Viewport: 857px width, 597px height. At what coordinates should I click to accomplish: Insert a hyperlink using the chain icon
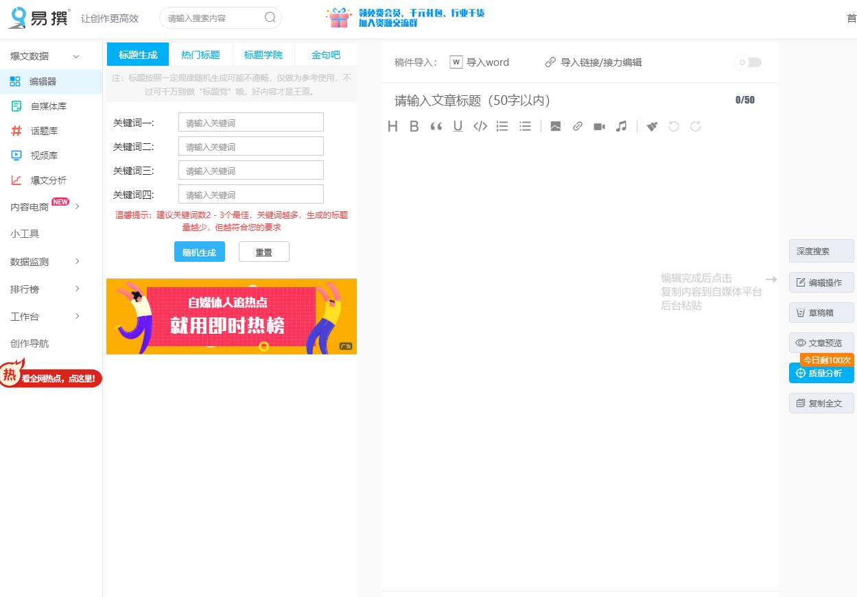coord(577,126)
